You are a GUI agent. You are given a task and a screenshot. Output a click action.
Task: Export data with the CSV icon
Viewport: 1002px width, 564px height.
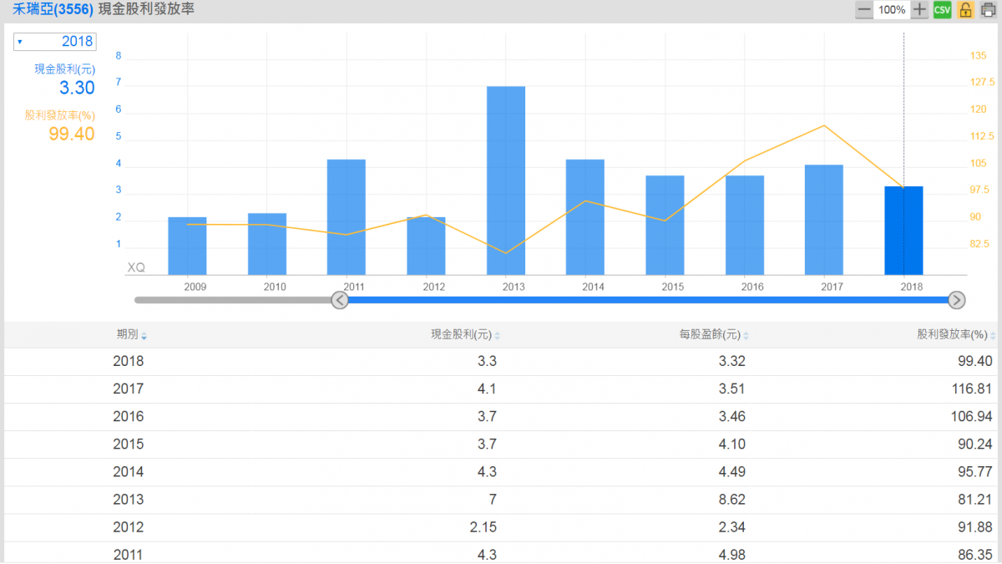[x=943, y=10]
